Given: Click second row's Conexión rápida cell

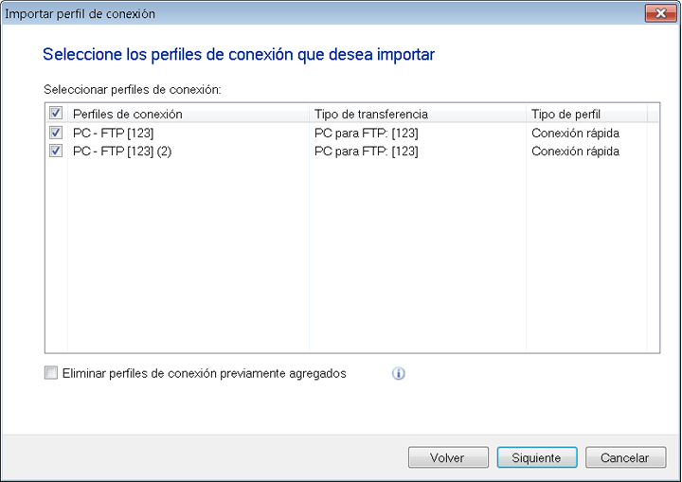Looking at the screenshot, I should (575, 152).
